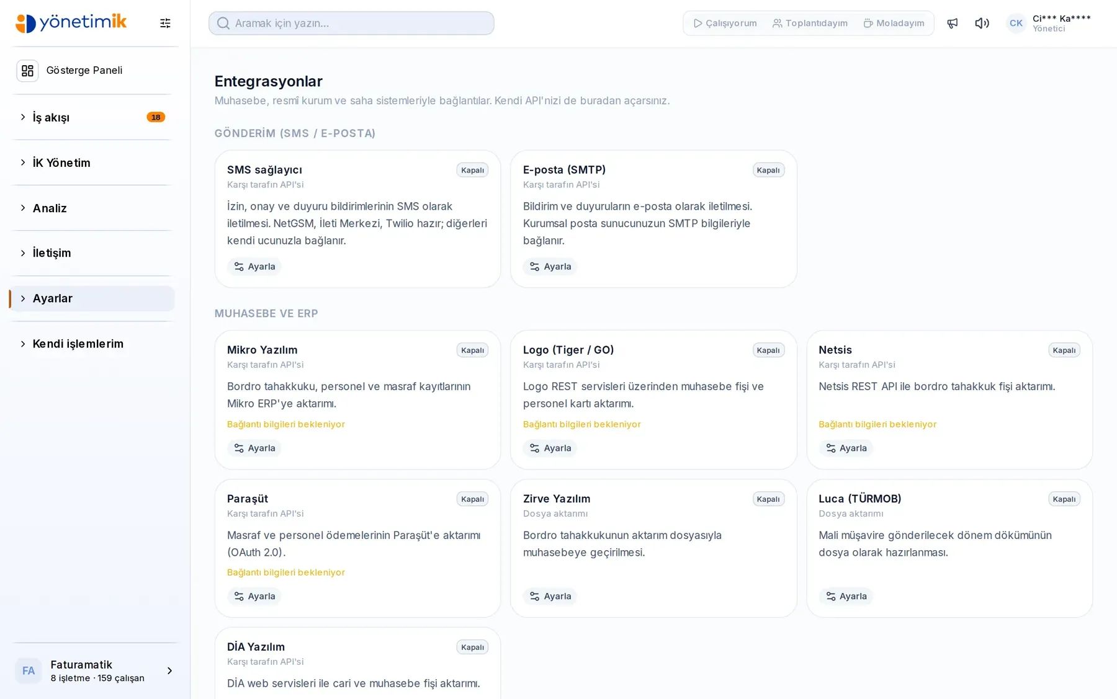
Task: Open Ayarla for Zirve Yazılım
Action: [550, 596]
